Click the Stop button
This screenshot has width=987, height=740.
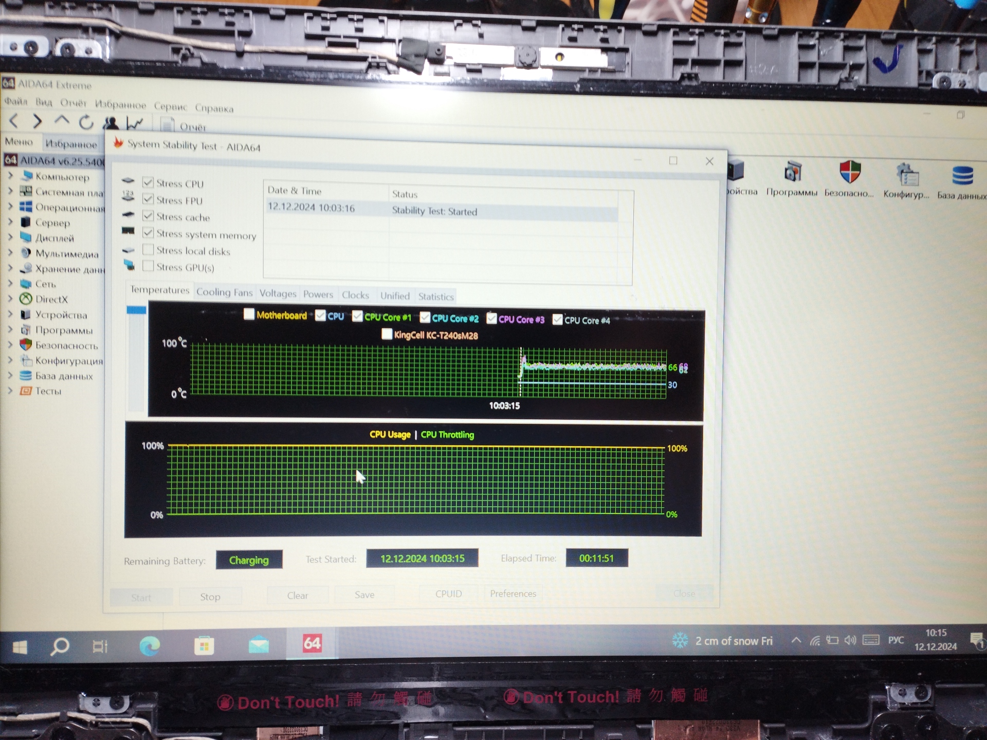(x=210, y=597)
